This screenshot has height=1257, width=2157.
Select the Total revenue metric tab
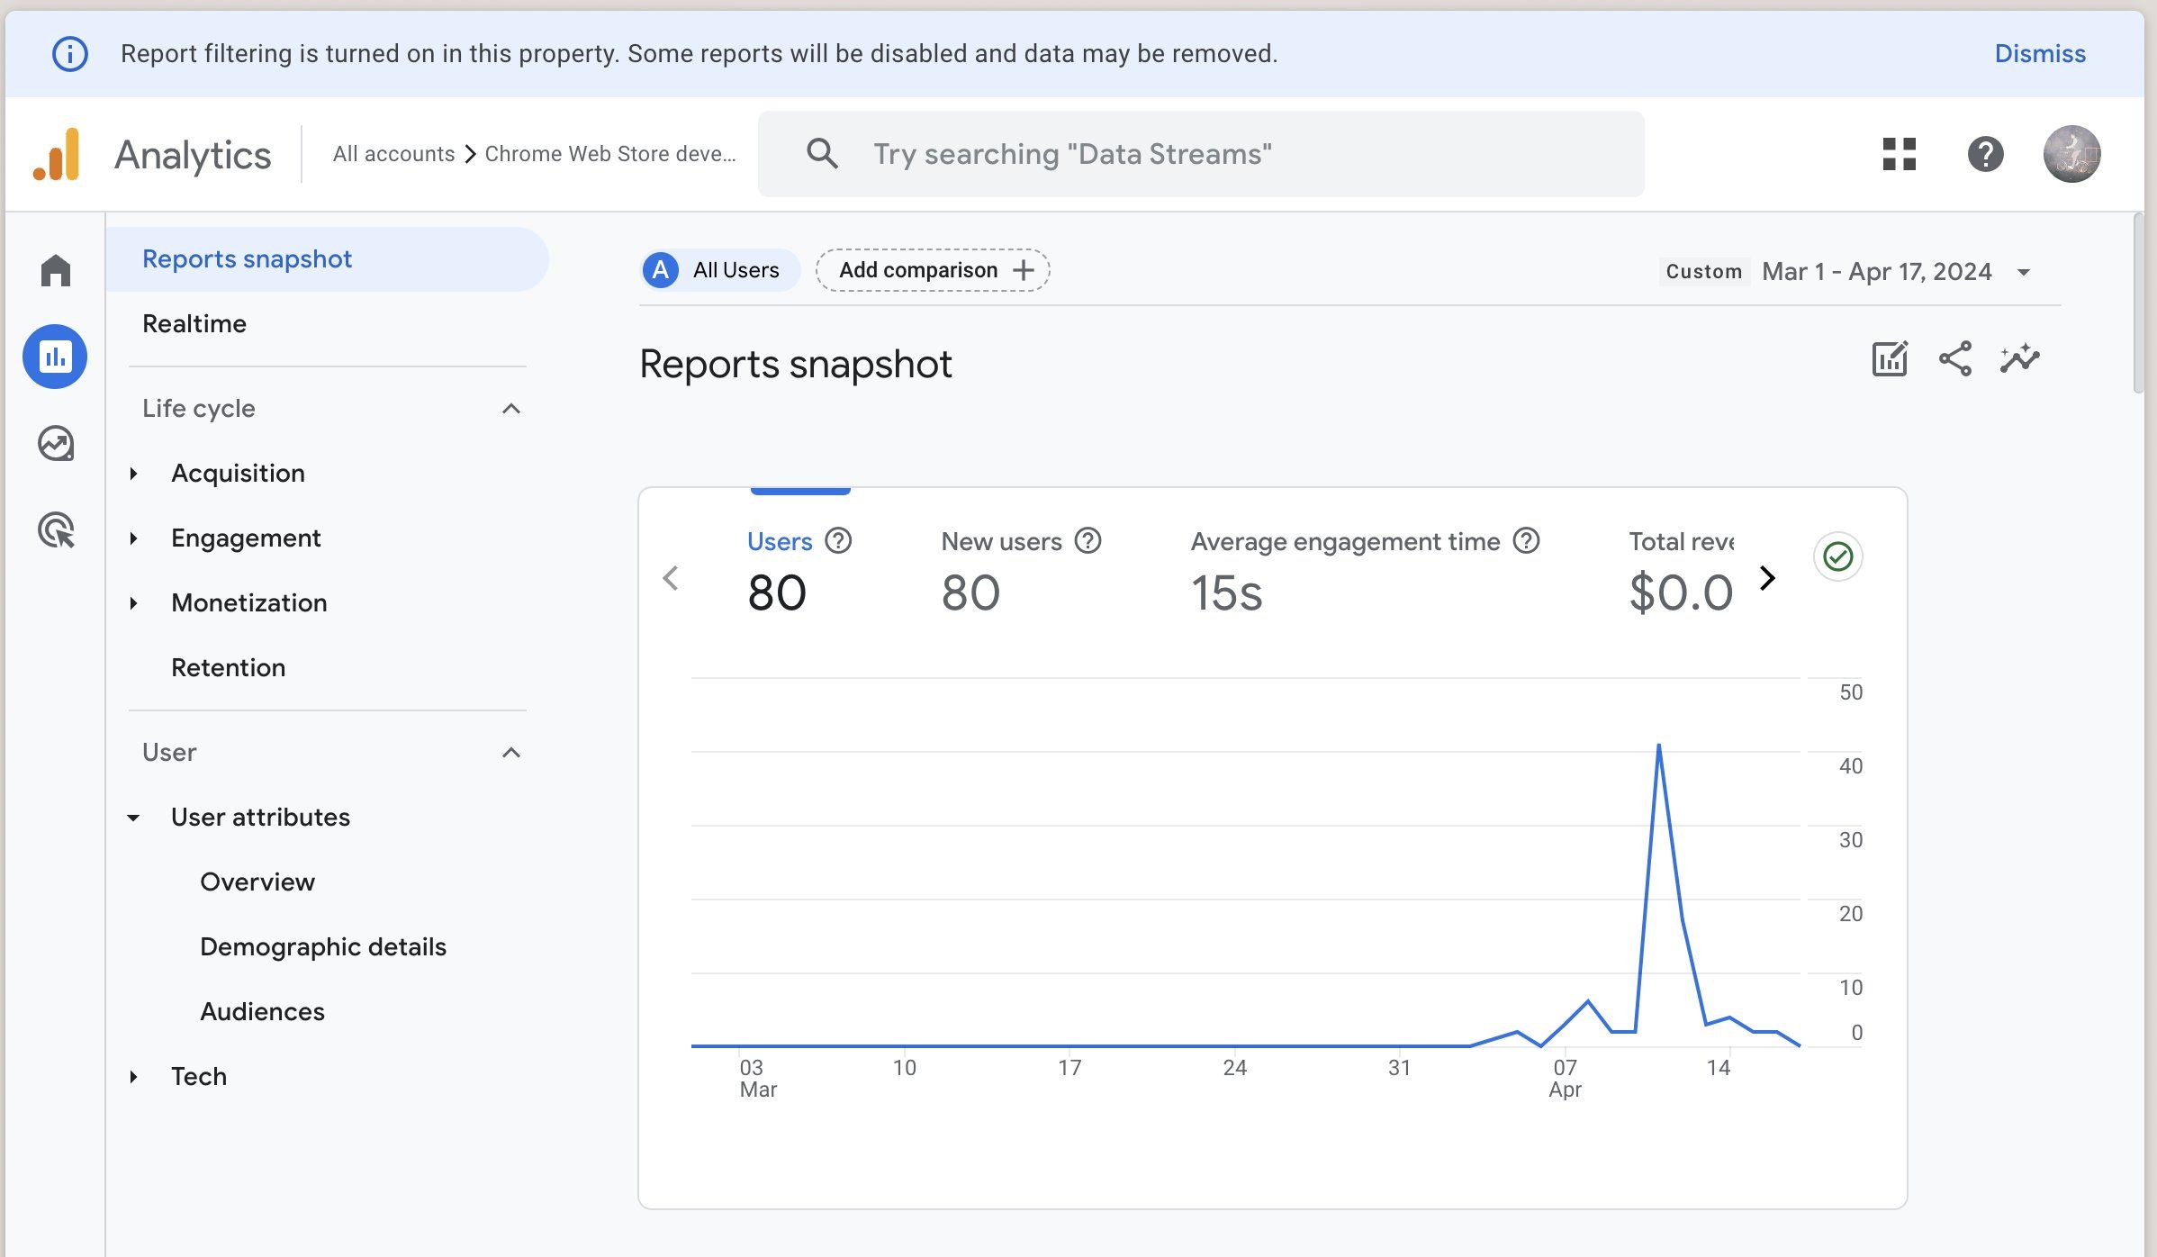coord(1681,572)
